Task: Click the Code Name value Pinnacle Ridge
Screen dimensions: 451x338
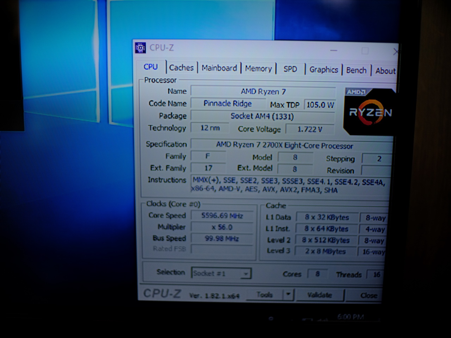Action: [x=228, y=104]
